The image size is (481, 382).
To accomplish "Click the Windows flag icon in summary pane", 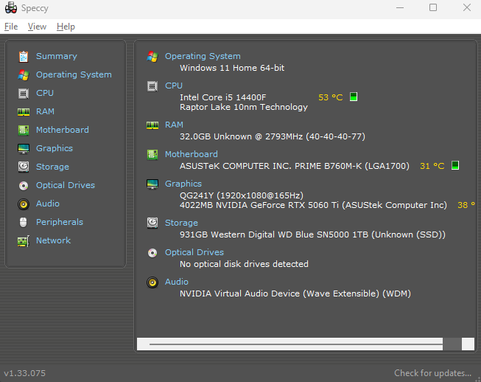I will (152, 57).
